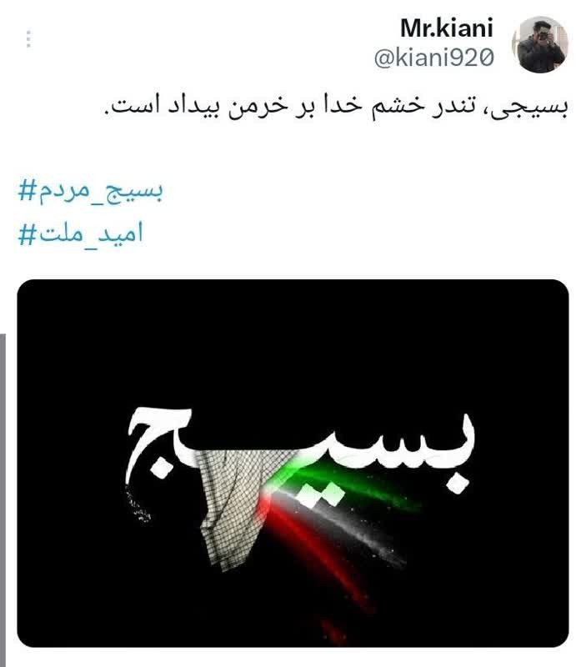Screen dimensions: 586x667
Task: Open the attached black Basij image
Action: pyautogui.click(x=293, y=463)
